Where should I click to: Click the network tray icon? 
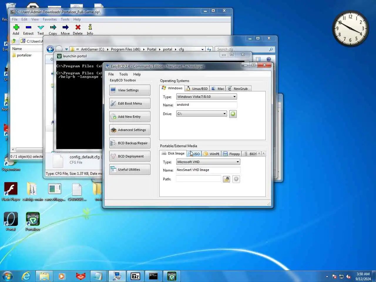pos(341,276)
